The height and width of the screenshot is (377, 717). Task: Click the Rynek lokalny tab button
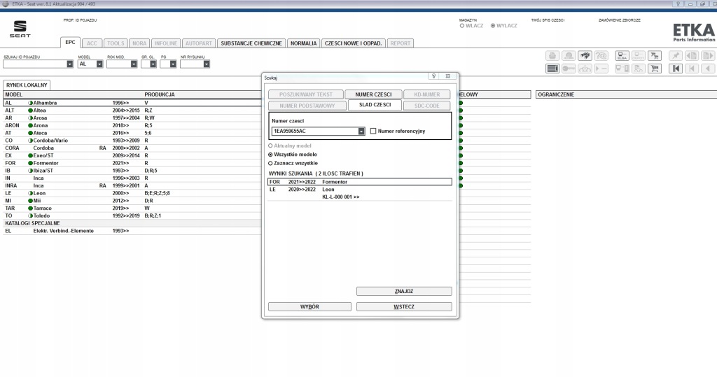click(27, 85)
